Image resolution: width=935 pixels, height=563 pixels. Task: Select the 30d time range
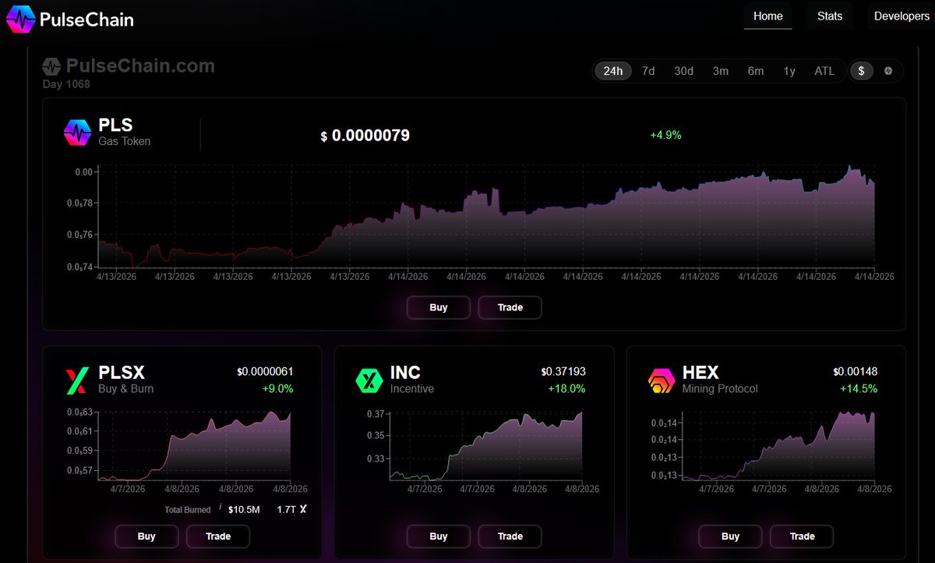click(684, 71)
